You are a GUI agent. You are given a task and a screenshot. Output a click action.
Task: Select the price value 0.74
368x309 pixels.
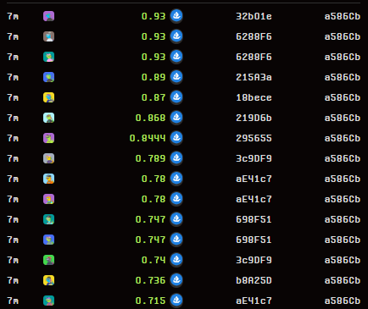[153, 260]
